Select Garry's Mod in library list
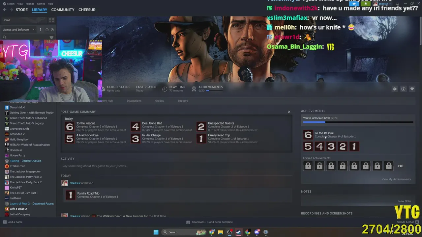This screenshot has height=237, width=422. [17, 107]
